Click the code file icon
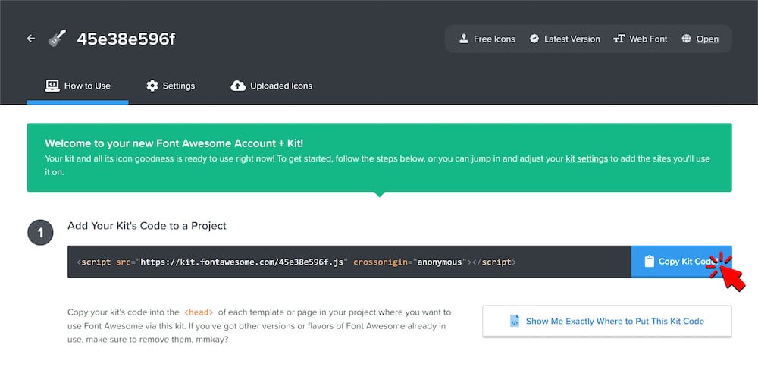Viewport: 758px width, 367px height. click(515, 321)
